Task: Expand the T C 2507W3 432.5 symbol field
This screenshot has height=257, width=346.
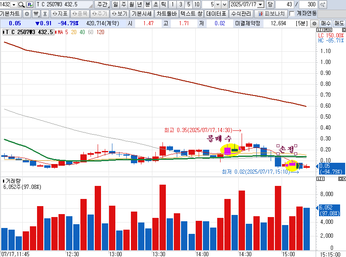Action: click(x=64, y=4)
